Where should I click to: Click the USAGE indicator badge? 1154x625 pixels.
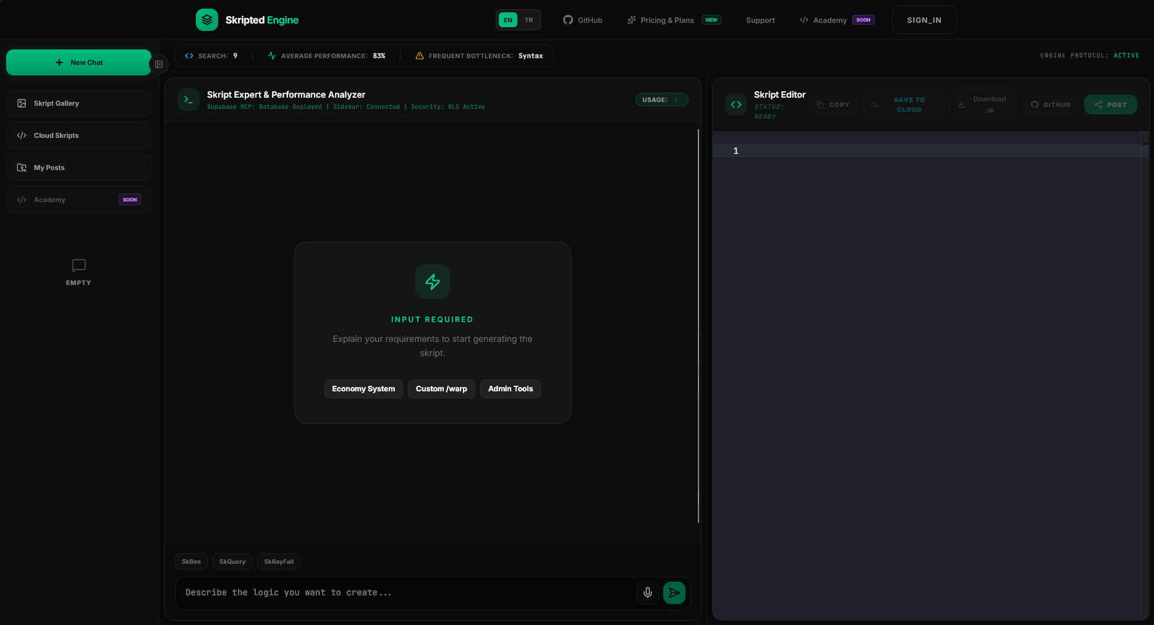pyautogui.click(x=661, y=100)
